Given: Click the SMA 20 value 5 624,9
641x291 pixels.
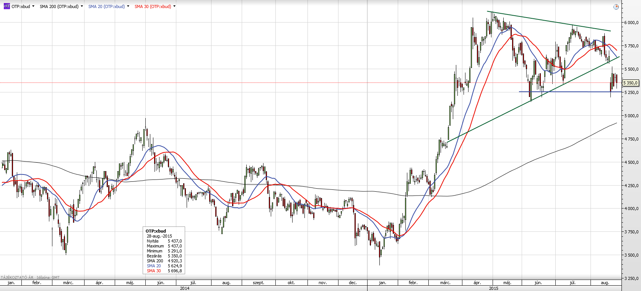Looking at the screenshot, I should [x=175, y=266].
